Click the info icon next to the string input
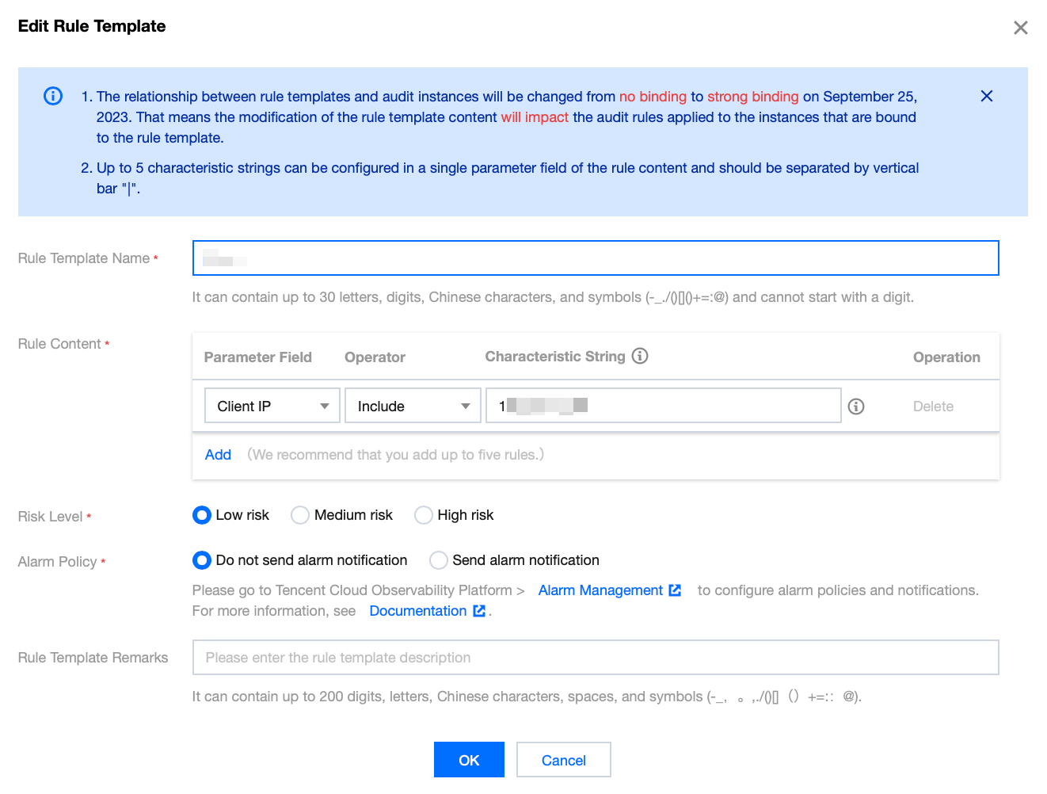1047x794 pixels. 856,407
